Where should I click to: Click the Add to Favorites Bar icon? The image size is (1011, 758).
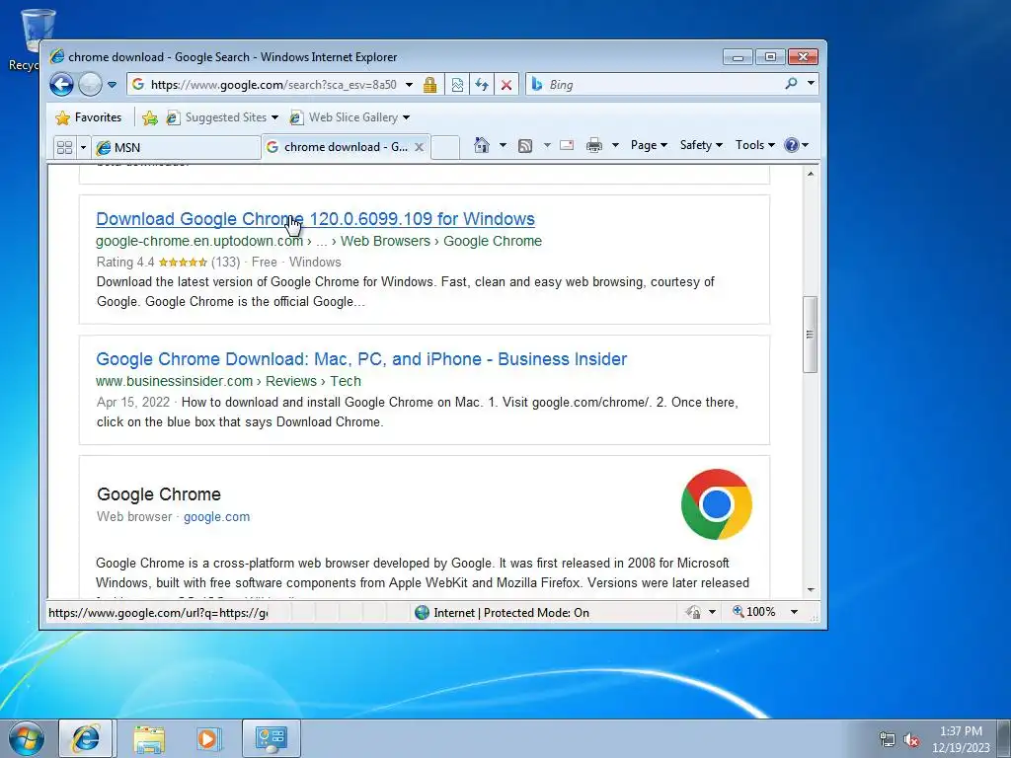(150, 117)
